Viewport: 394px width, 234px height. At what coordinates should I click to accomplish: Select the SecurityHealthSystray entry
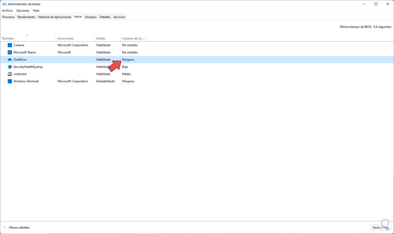(x=28, y=67)
